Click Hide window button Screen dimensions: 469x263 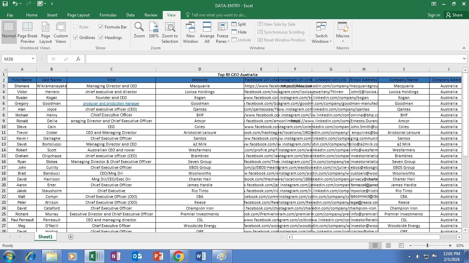tap(239, 32)
